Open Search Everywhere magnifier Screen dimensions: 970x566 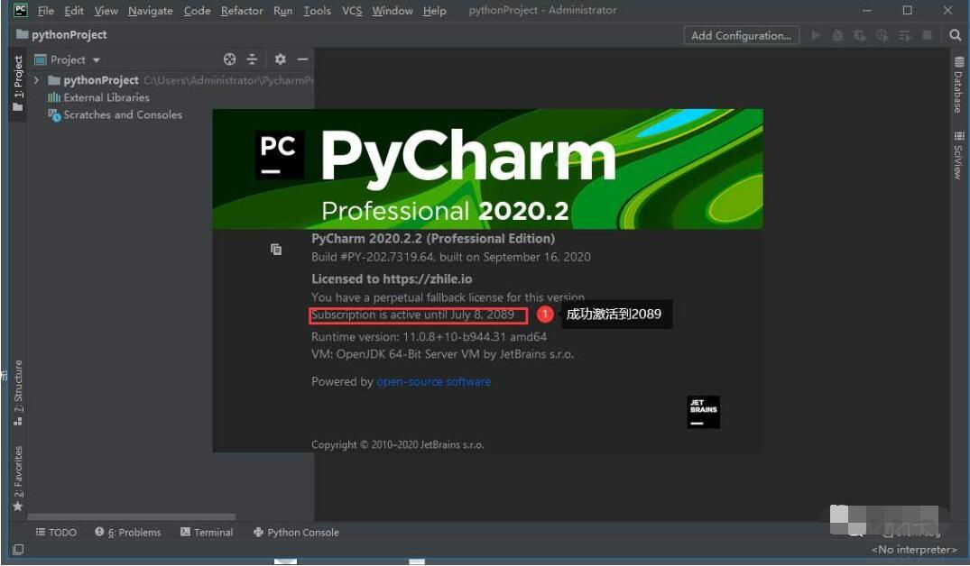pyautogui.click(x=955, y=35)
